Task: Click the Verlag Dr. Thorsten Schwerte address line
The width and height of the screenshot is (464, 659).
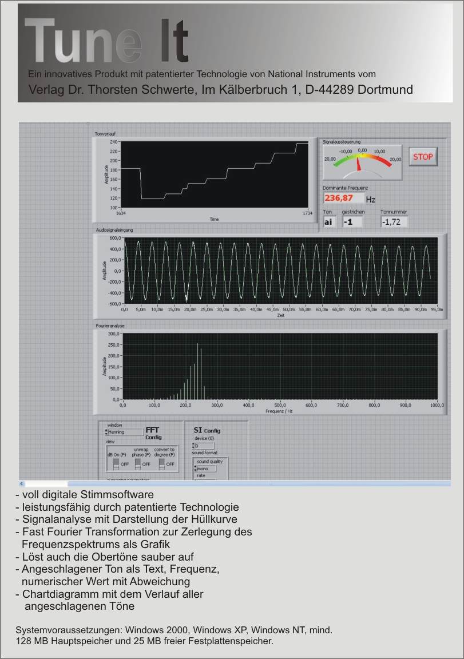Action: coord(221,89)
